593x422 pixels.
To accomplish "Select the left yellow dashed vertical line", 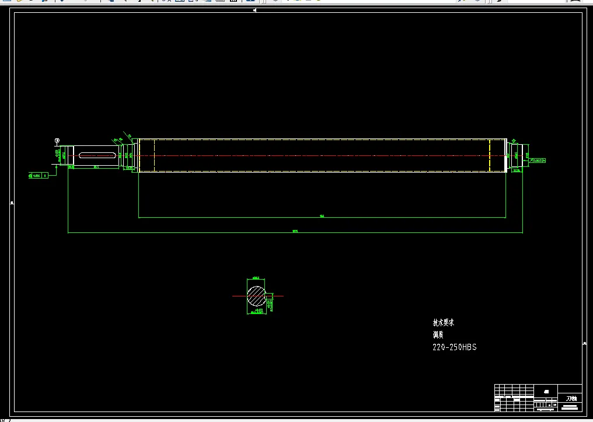I will [x=154, y=155].
